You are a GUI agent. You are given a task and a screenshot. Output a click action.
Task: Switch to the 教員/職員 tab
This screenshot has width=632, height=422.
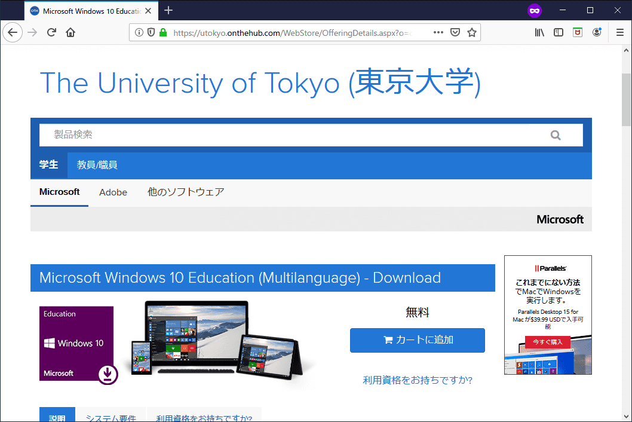[97, 165]
